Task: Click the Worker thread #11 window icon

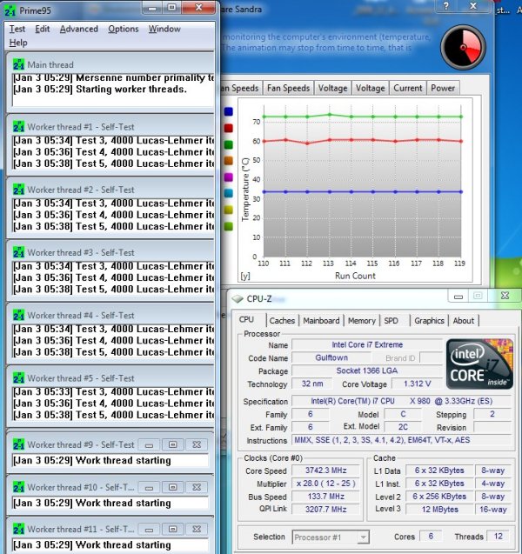Action: coord(18,529)
